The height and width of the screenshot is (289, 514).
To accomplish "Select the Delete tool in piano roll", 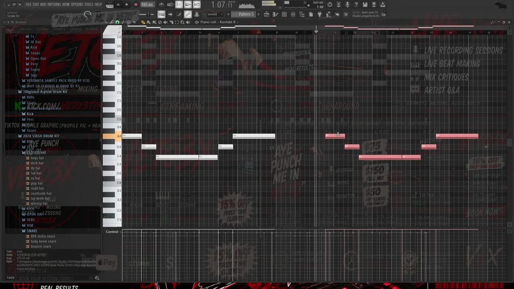I will coord(160,22).
